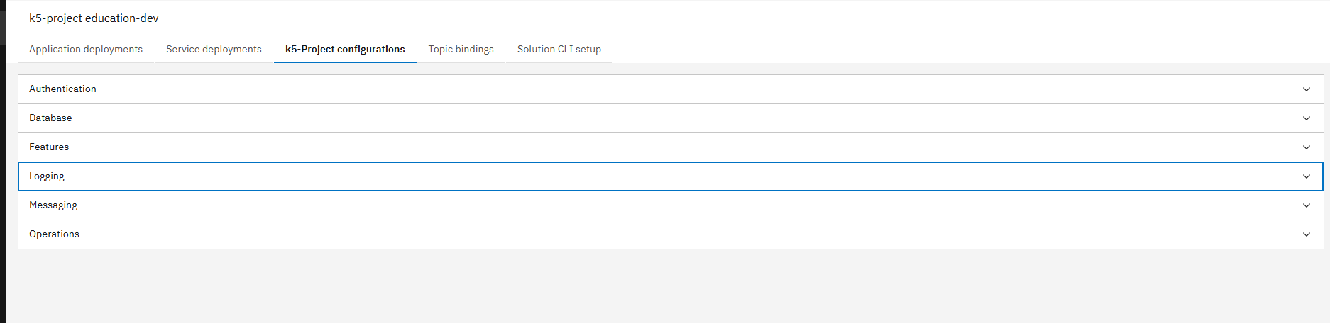Expand the Database configuration section
The height and width of the screenshot is (323, 1330).
(x=50, y=118)
